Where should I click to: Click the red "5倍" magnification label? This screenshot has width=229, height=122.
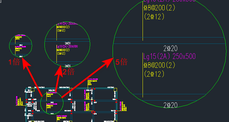coord(121,62)
